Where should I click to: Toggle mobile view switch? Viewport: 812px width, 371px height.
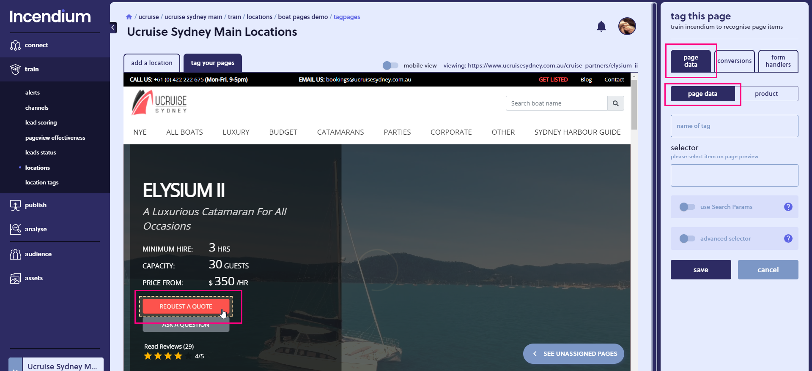point(390,65)
